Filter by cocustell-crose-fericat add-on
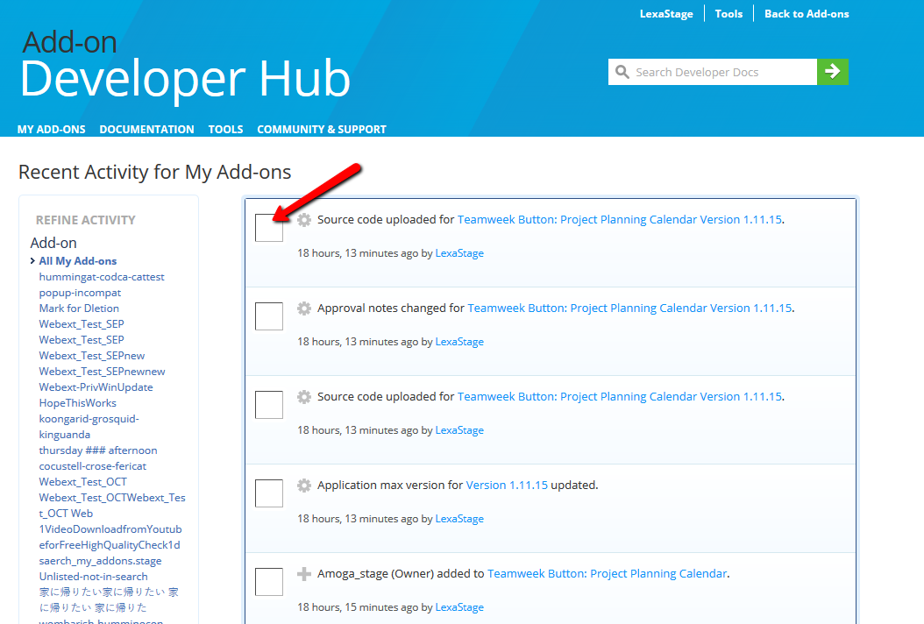The height and width of the screenshot is (624, 924). (x=93, y=466)
